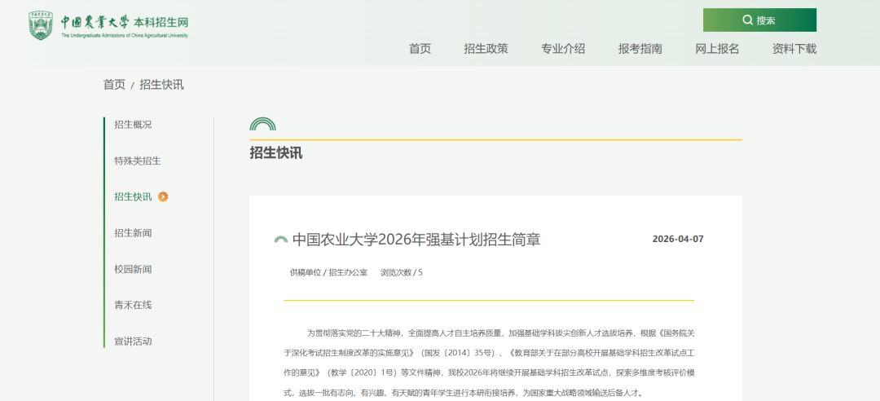Screen dimensions: 880x401
Task: Click the small arch icon before article title
Action: pos(281,240)
